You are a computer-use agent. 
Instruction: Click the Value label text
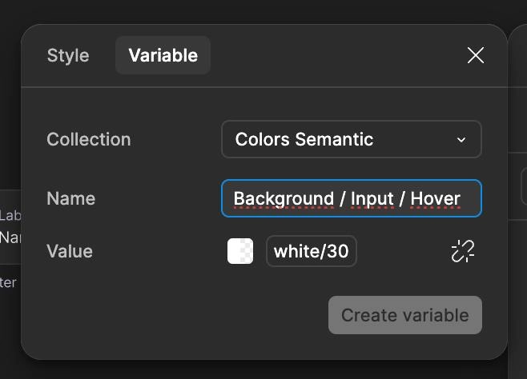[x=70, y=251]
